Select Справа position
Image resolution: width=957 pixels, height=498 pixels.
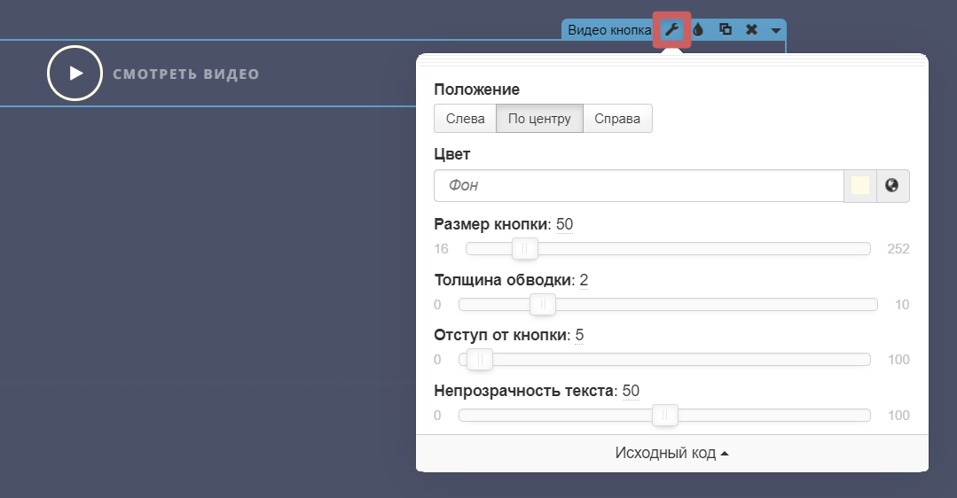(x=617, y=119)
